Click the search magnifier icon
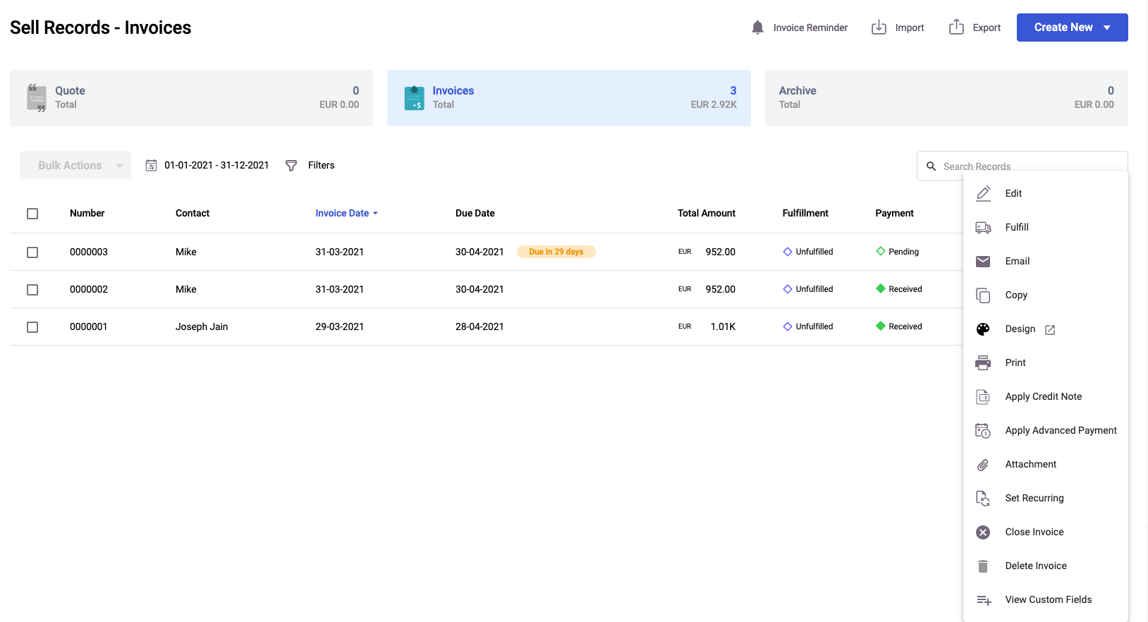 tap(931, 166)
